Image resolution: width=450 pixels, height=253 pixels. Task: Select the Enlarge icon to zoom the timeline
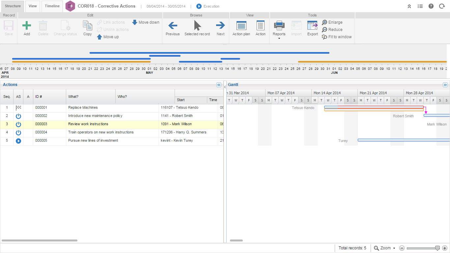point(325,22)
